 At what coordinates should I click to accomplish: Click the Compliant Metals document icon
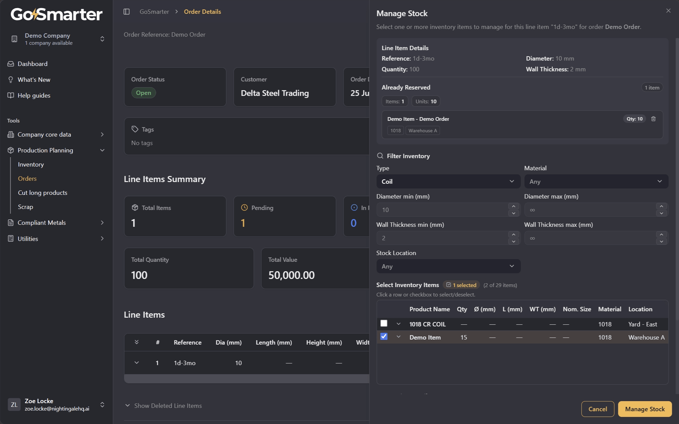11,223
